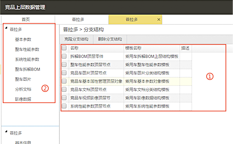This screenshot has width=233, height=144.
Task: Select the lower 普拉多 tree root label
Action: 16,133
